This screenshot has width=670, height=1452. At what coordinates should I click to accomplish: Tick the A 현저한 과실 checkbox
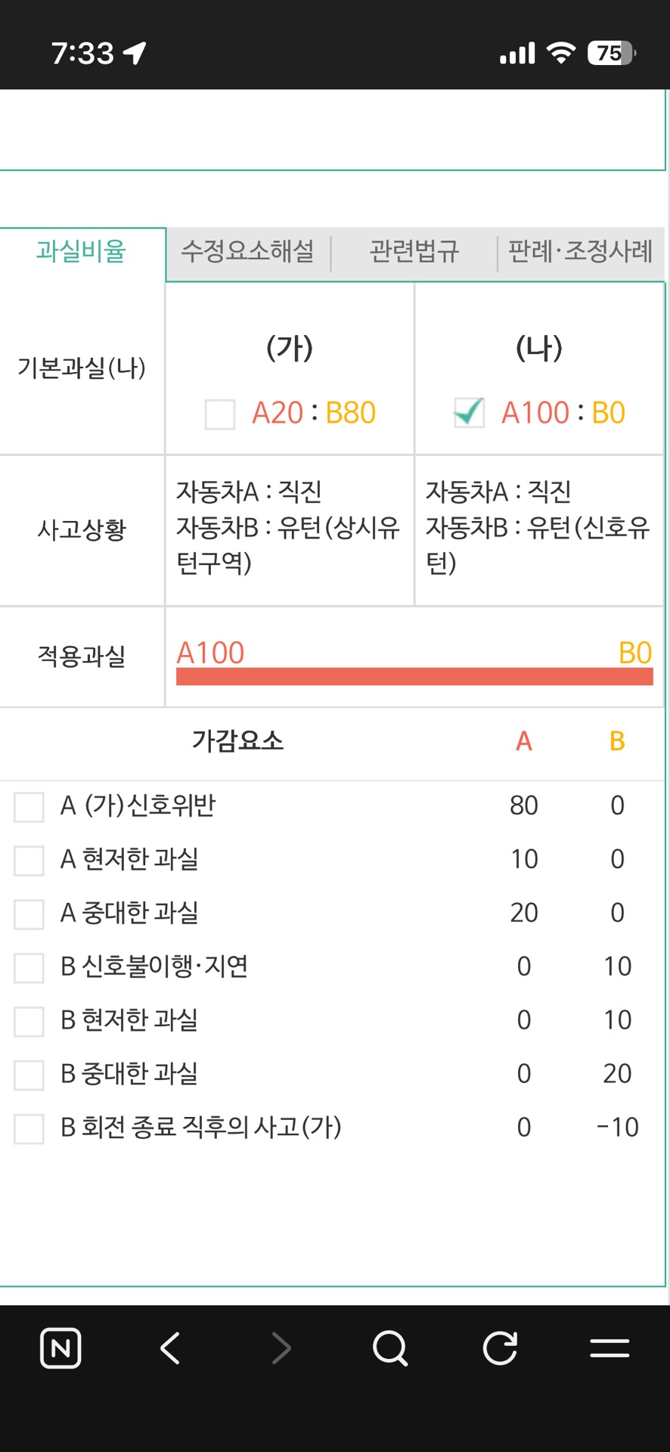(x=29, y=861)
